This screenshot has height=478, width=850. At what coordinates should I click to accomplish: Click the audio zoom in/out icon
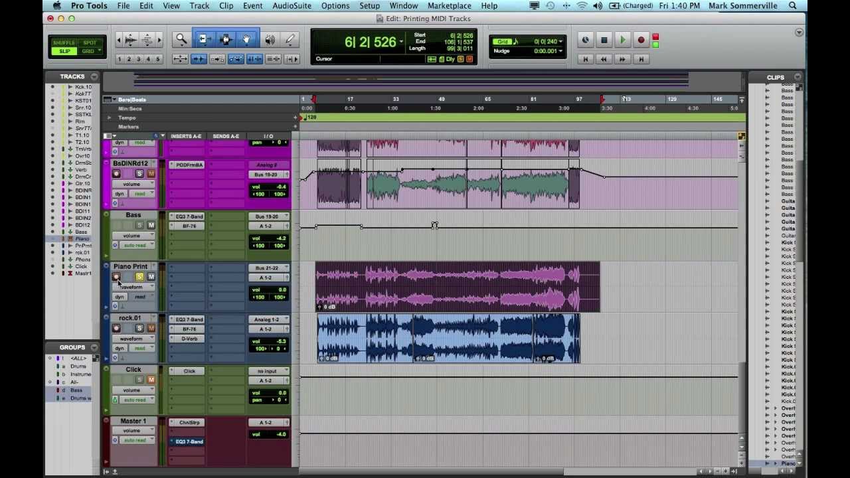[x=131, y=40]
